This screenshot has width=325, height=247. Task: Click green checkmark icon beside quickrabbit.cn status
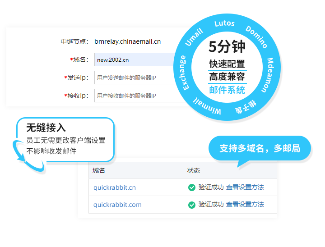coord(192,188)
